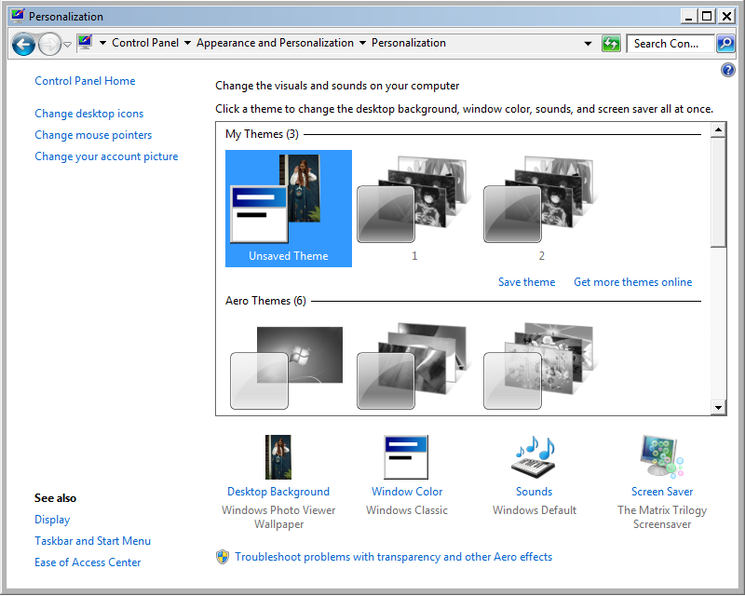745x596 pixels.
Task: Expand arrow after Control Panel breadcrumb
Action: pyautogui.click(x=188, y=43)
